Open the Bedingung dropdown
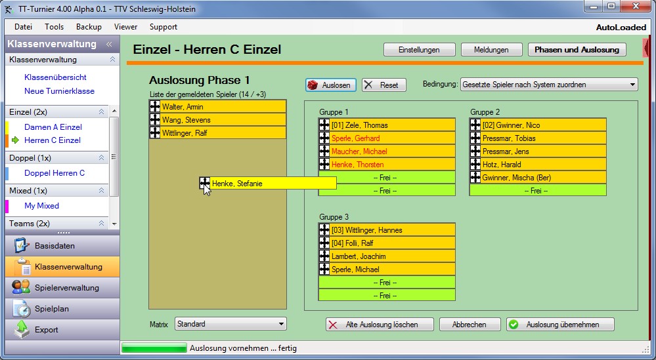Image resolution: width=656 pixels, height=360 pixels. pos(548,85)
